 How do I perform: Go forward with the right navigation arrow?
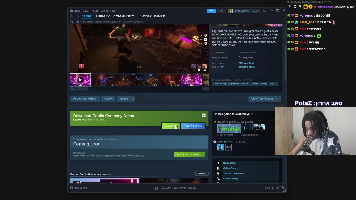click(77, 16)
